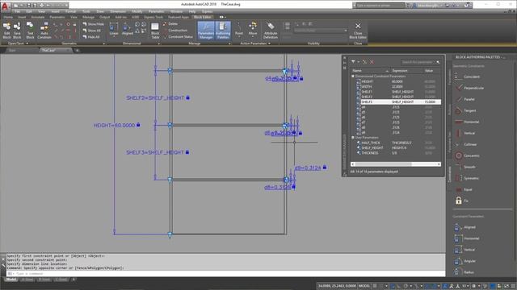This screenshot has height=290, width=517.
Task: Click the Parameters Manager horizontal scrollbar
Action: pyautogui.click(x=395, y=164)
